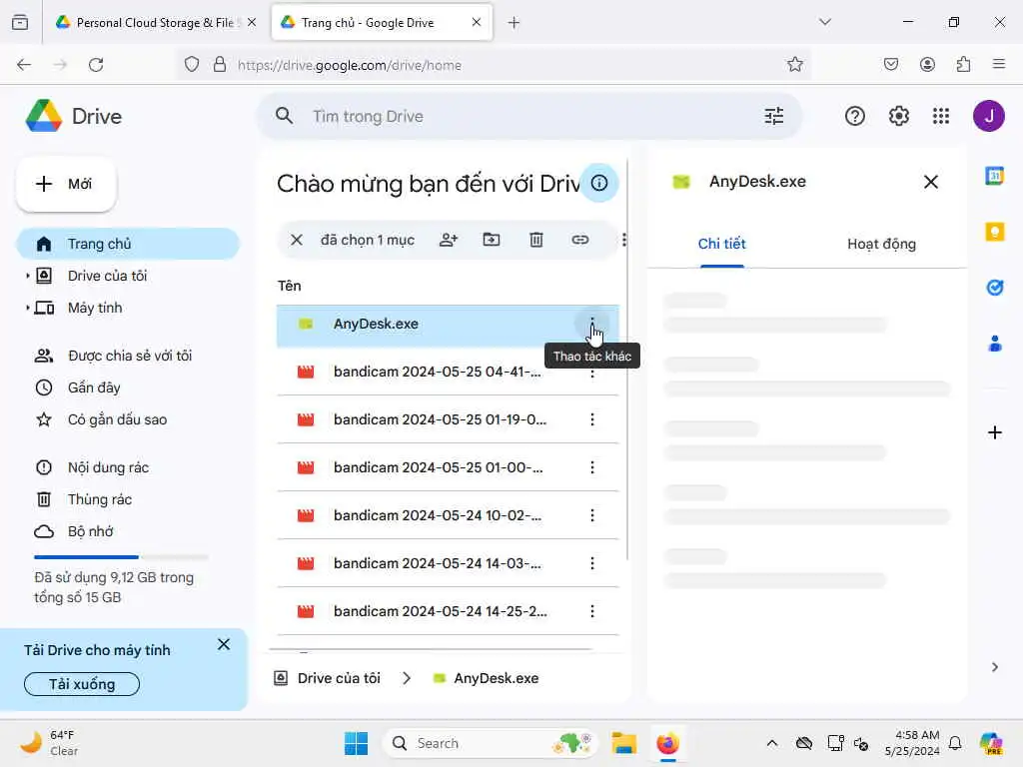Screen dimensions: 1023x767
Task: Open Google Calendar side panel icon
Action: pyautogui.click(x=994, y=176)
